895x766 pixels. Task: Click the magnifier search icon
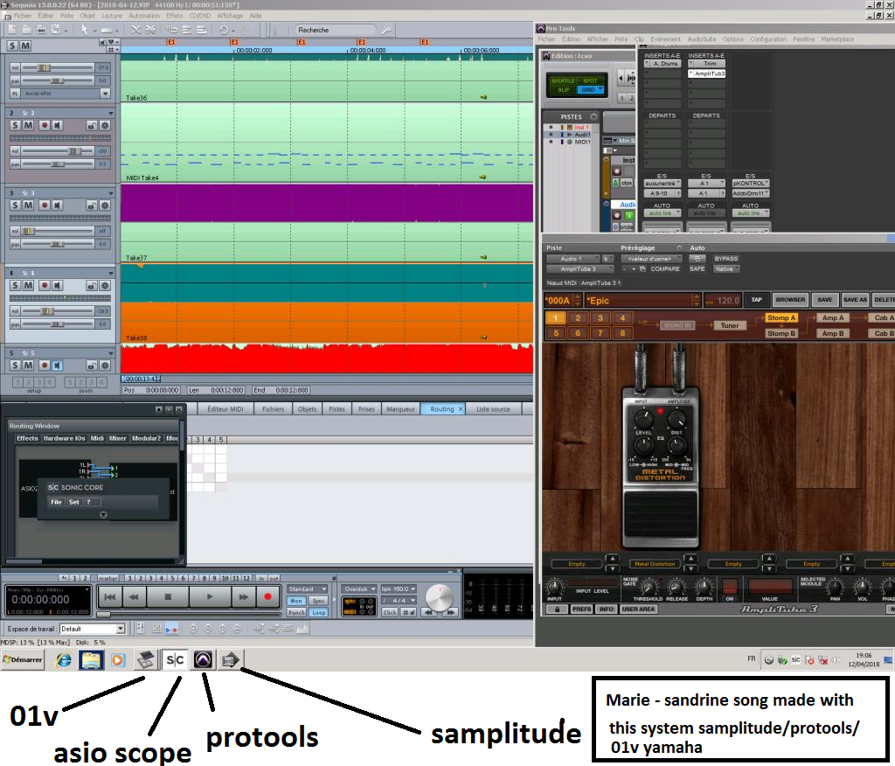pyautogui.click(x=386, y=30)
